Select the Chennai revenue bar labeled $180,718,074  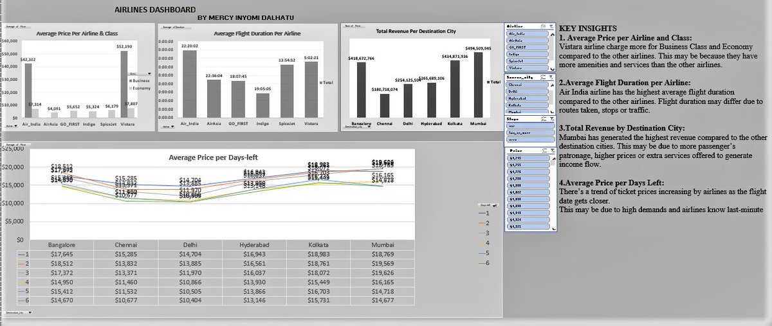pos(385,106)
